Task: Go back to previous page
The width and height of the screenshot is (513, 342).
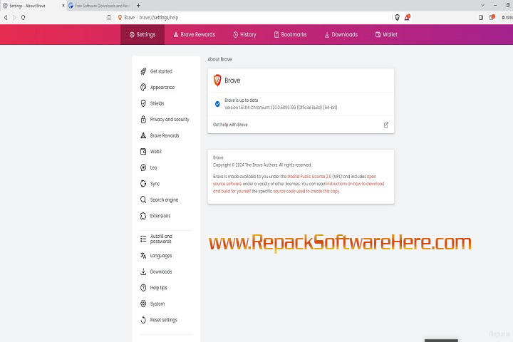Action: [x=6, y=17]
